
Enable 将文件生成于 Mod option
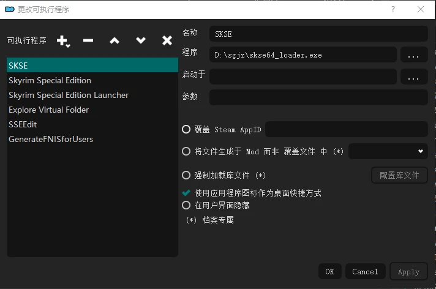pyautogui.click(x=186, y=151)
